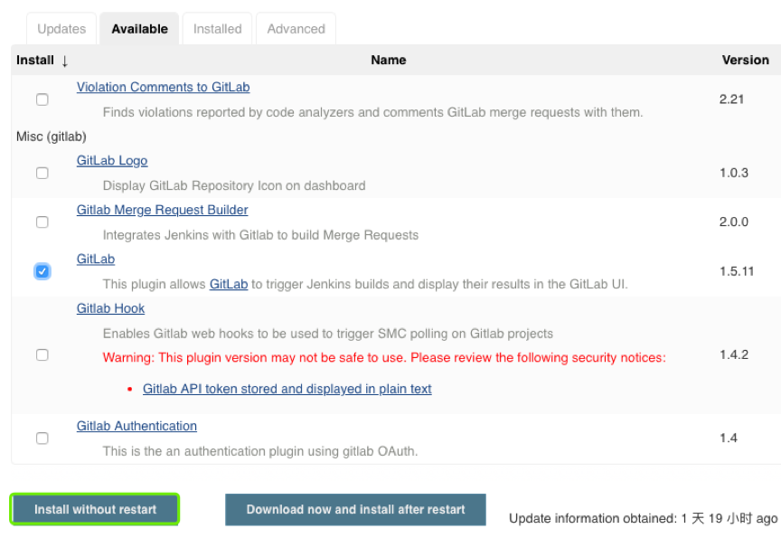Viewport: 781px width, 538px height.
Task: Check the Violation Comments to GitLab checkbox
Action: pos(42,99)
